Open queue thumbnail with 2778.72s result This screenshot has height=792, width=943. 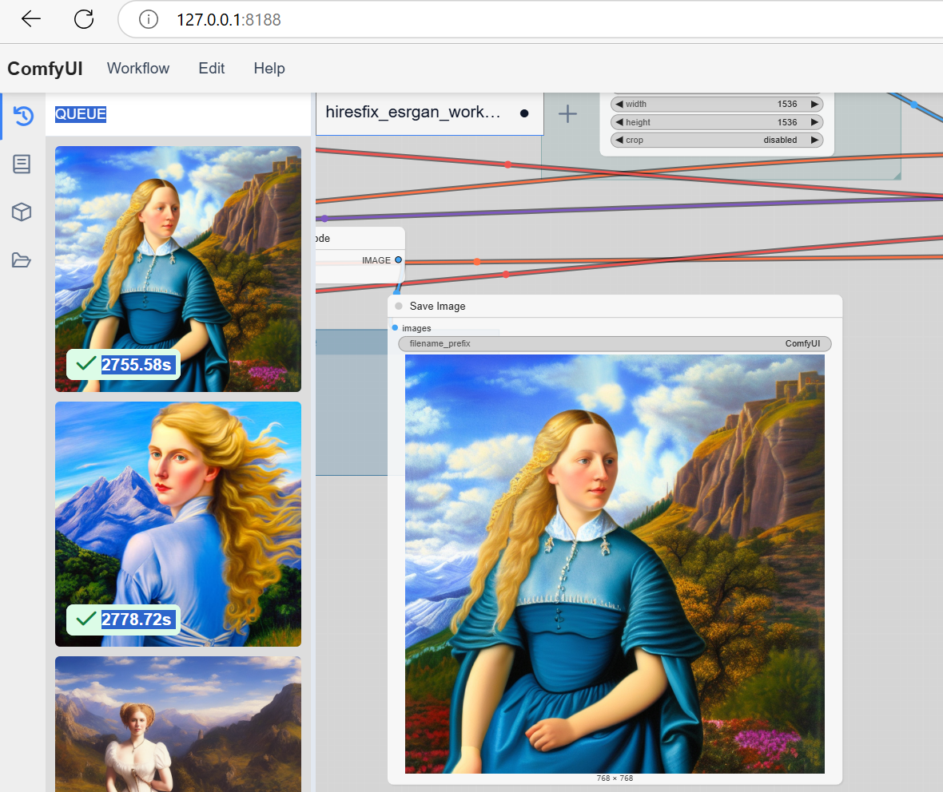pyautogui.click(x=178, y=524)
